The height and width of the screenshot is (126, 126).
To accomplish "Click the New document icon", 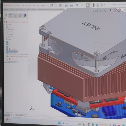I will (55, 5).
